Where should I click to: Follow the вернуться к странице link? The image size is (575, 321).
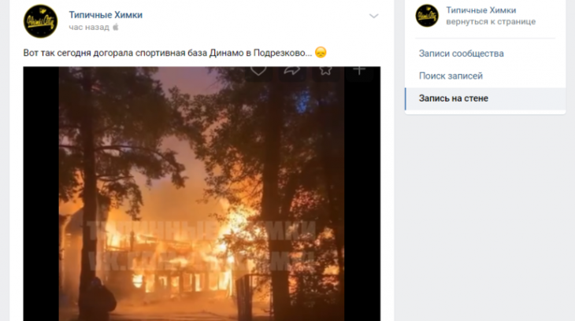point(491,21)
